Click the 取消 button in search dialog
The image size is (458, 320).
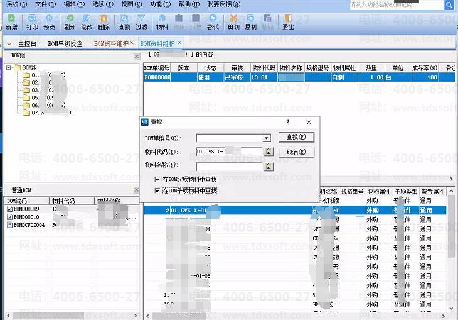point(296,152)
